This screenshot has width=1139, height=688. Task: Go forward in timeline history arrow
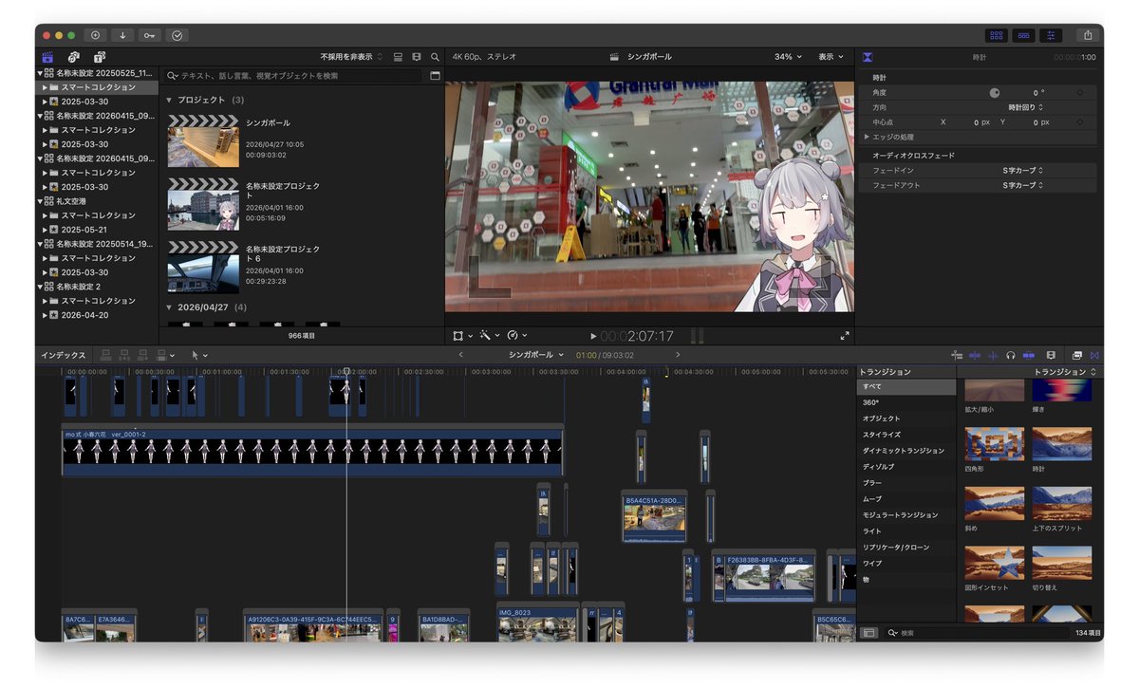tap(678, 355)
